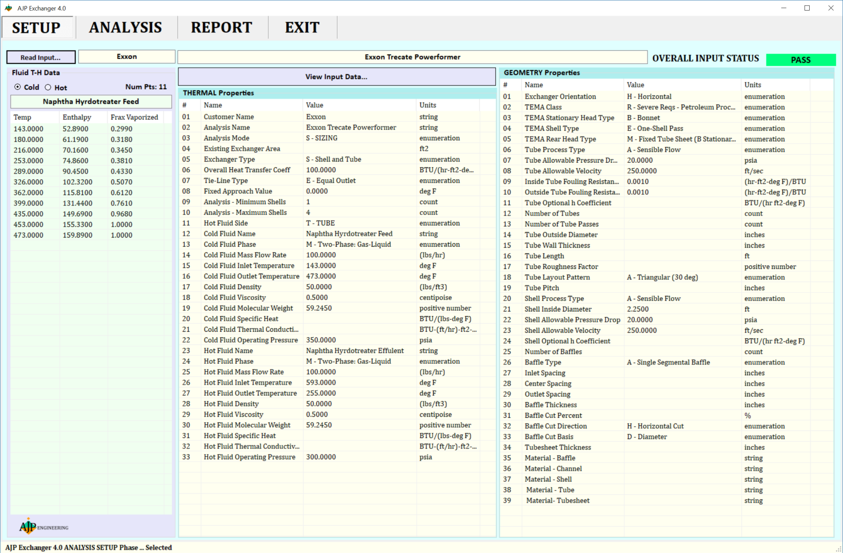Image resolution: width=843 pixels, height=553 pixels.
Task: Select the Material - Tube row
Action: coord(667,490)
